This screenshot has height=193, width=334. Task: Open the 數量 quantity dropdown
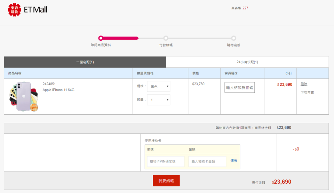click(158, 100)
